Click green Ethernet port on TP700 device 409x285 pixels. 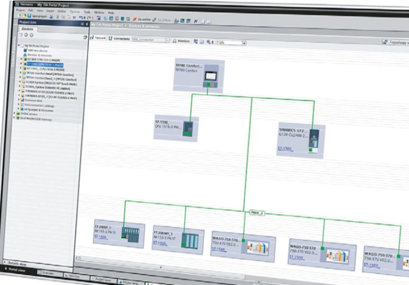(x=208, y=85)
